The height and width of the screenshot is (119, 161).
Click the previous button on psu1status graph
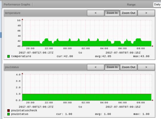point(96,67)
